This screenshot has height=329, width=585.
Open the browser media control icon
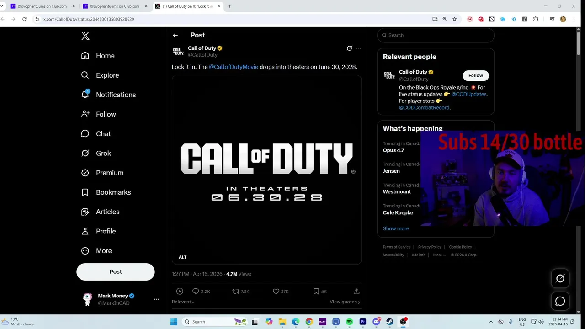[x=552, y=19]
